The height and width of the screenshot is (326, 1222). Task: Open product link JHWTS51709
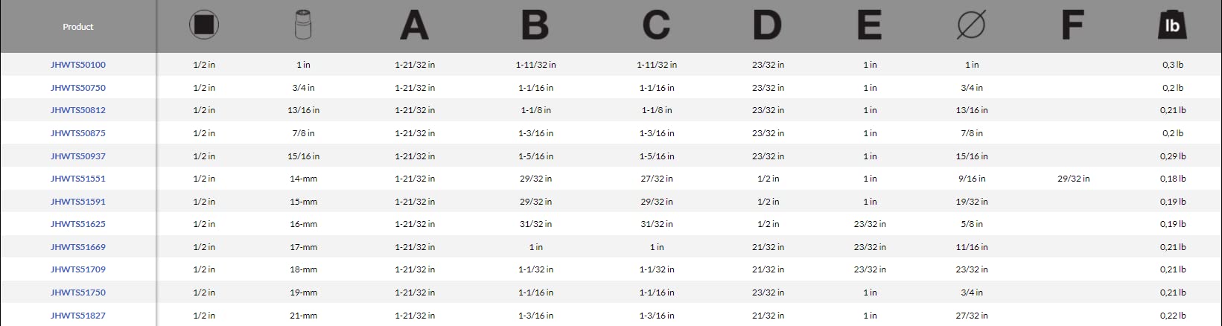78,269
